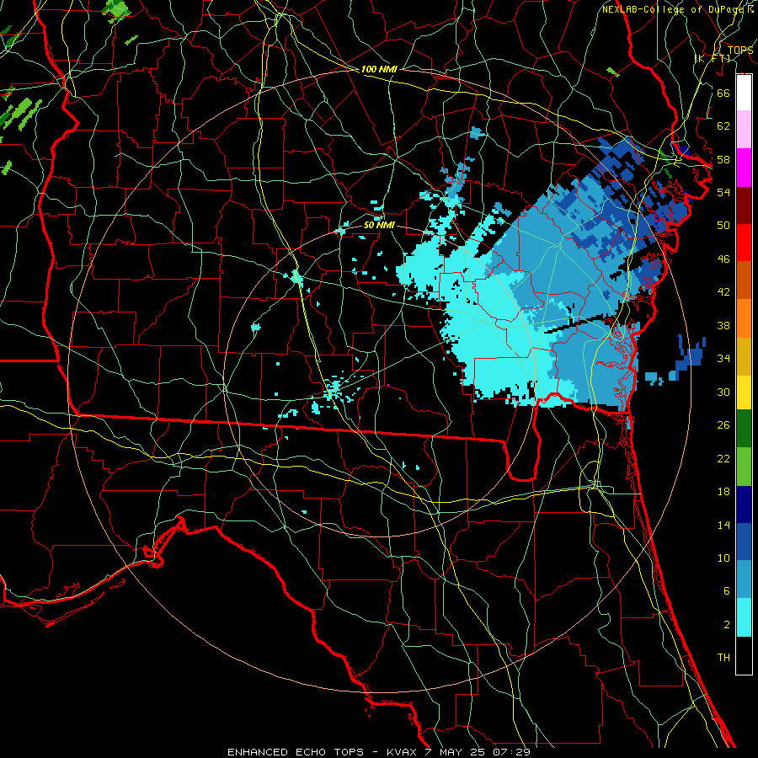
Task: Click the yellow 34 kft legend swatch
Action: pos(744,392)
